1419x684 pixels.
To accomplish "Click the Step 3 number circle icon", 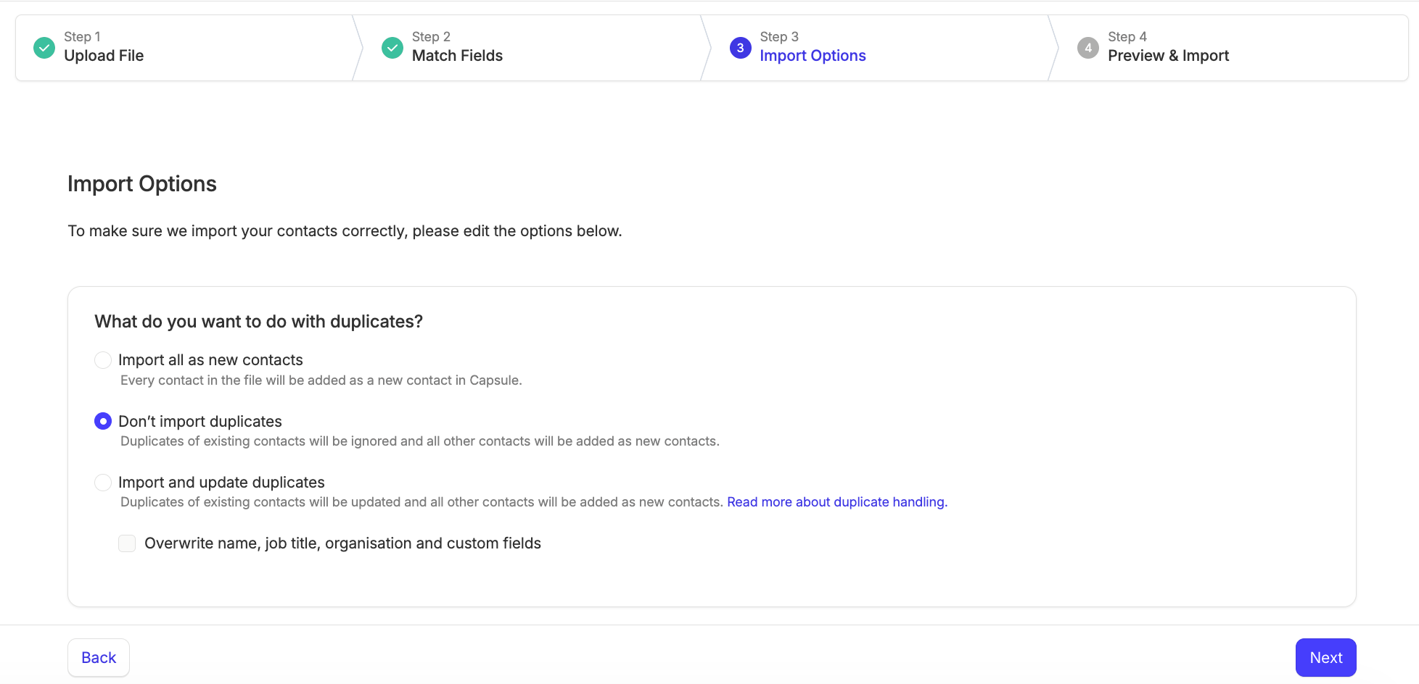I will (x=740, y=48).
